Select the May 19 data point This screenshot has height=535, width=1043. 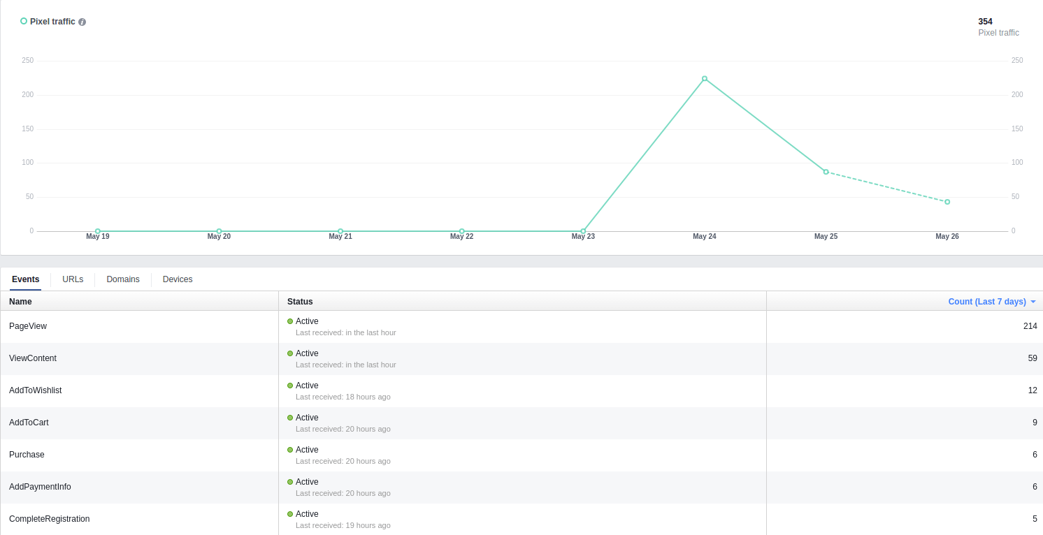click(x=98, y=231)
